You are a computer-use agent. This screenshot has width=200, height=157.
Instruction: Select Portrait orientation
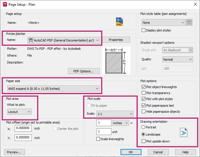click(143, 127)
